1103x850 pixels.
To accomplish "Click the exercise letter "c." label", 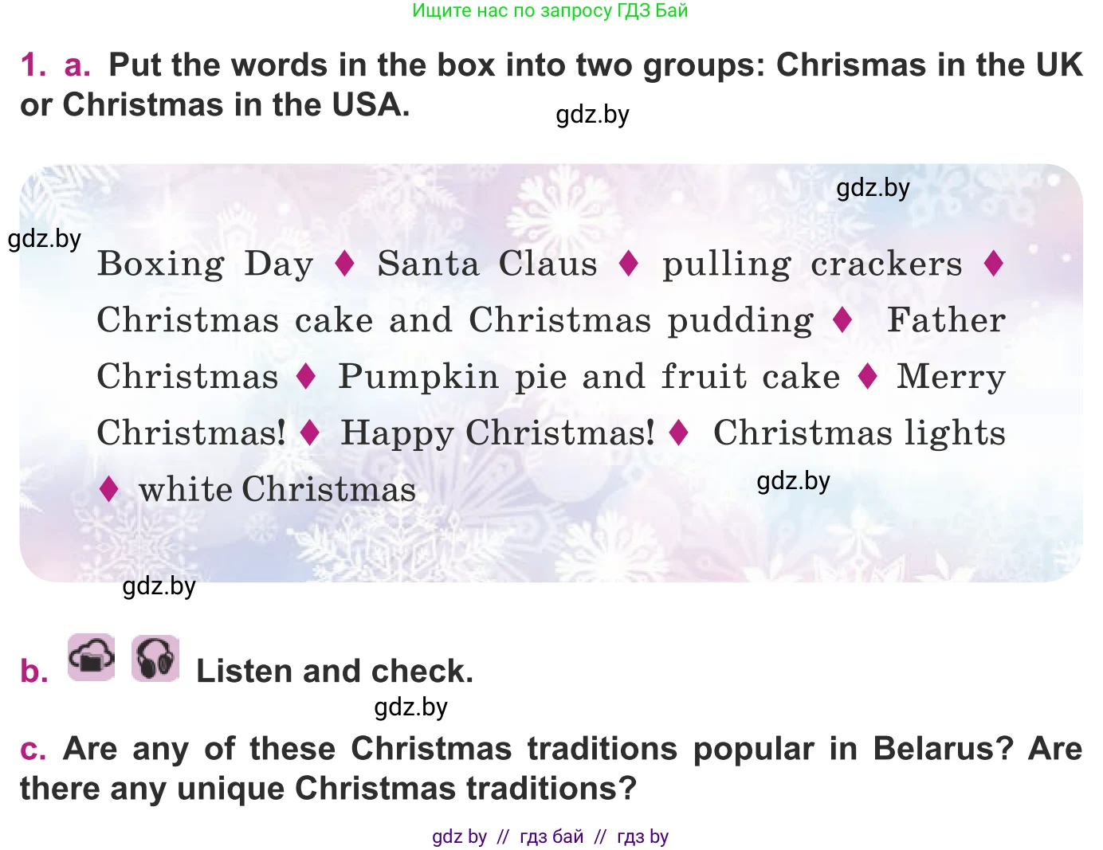I will [33, 749].
